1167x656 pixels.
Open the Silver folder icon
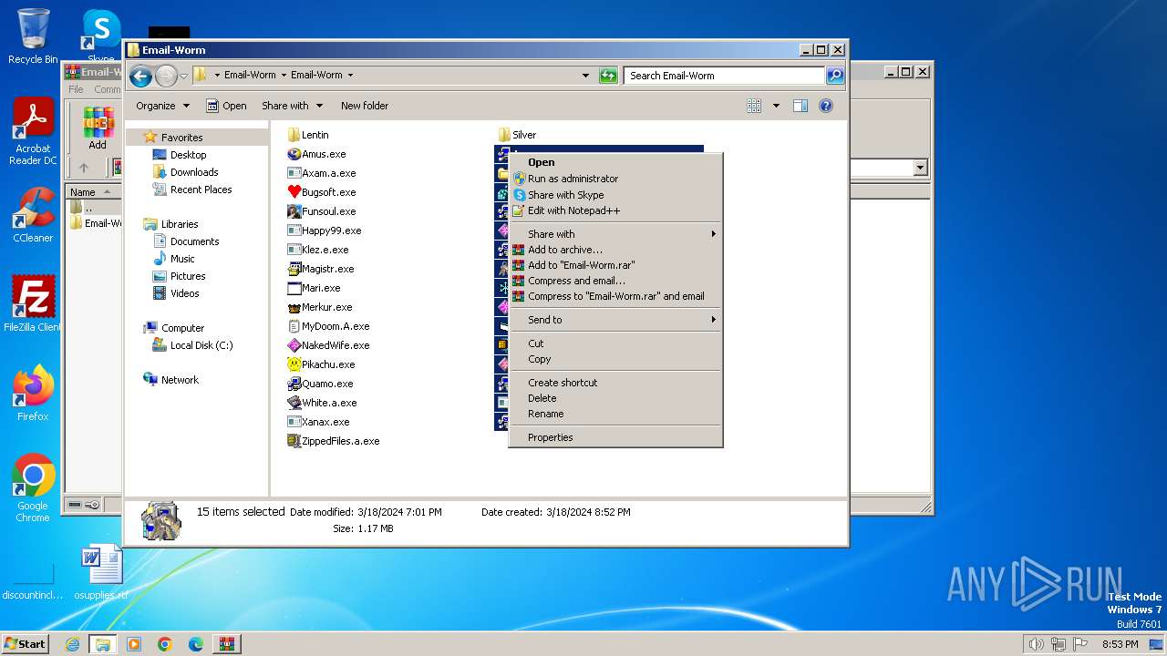click(504, 135)
